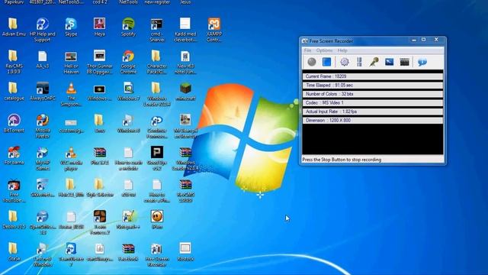Select the 'Number of Colors : 32 bits' row

373,94
